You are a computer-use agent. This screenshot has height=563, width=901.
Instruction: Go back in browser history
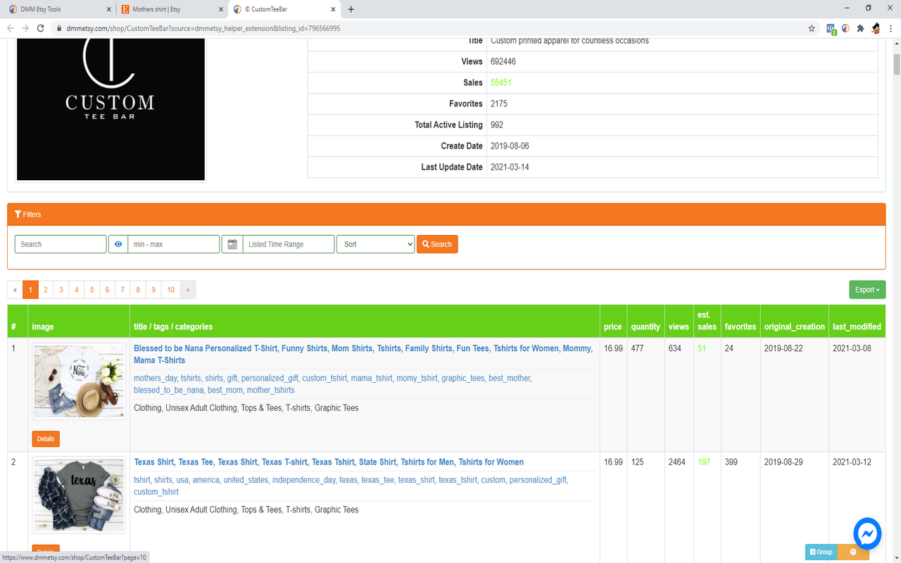coord(11,28)
